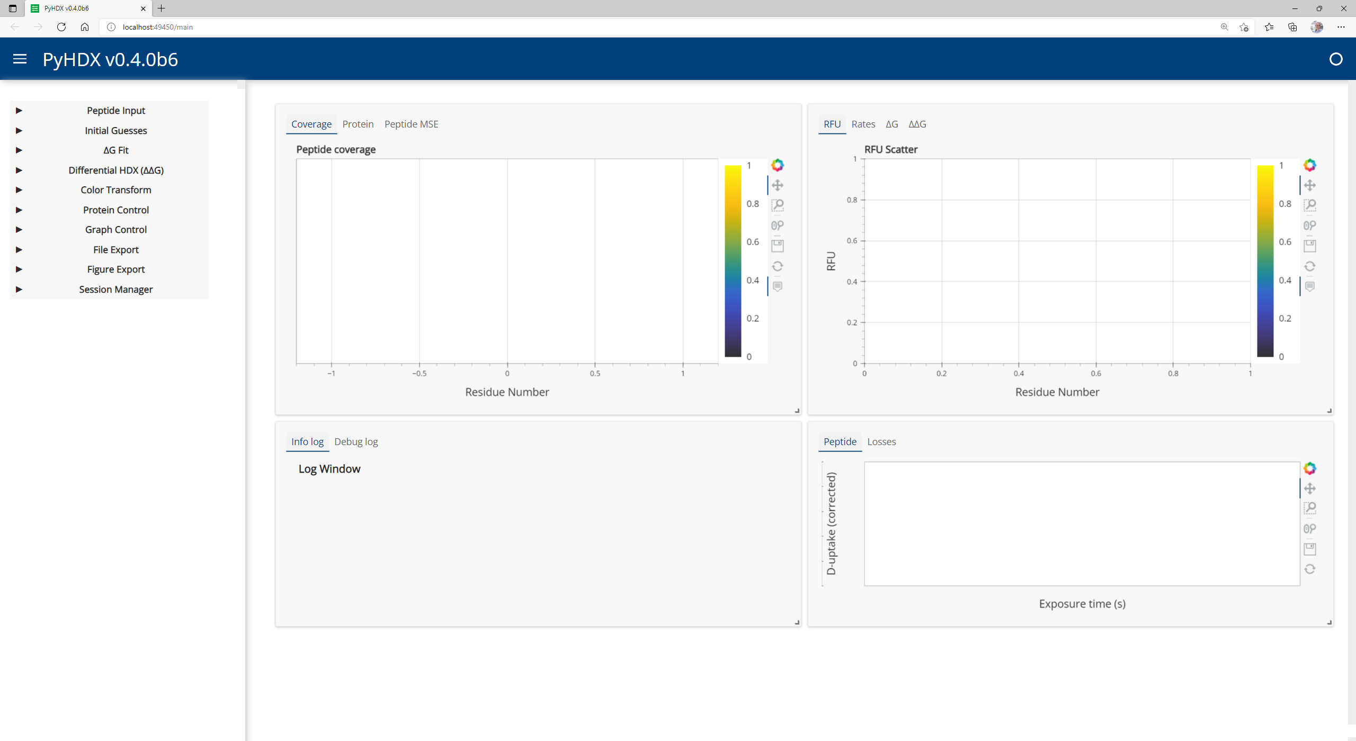Open the Debug log tab

pyautogui.click(x=356, y=441)
